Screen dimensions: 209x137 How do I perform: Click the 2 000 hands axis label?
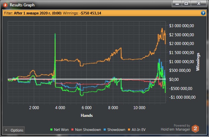(34, 108)
